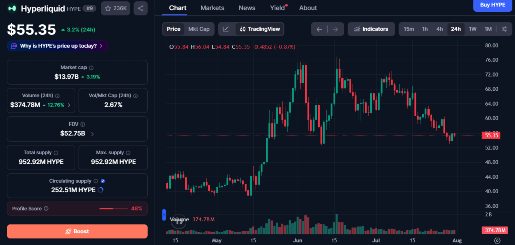The height and width of the screenshot is (245, 515).
Task: Click the TradingView logo watermark button
Action: click(179, 222)
